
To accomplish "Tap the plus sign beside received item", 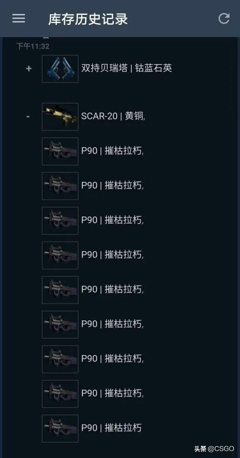I will click(29, 69).
